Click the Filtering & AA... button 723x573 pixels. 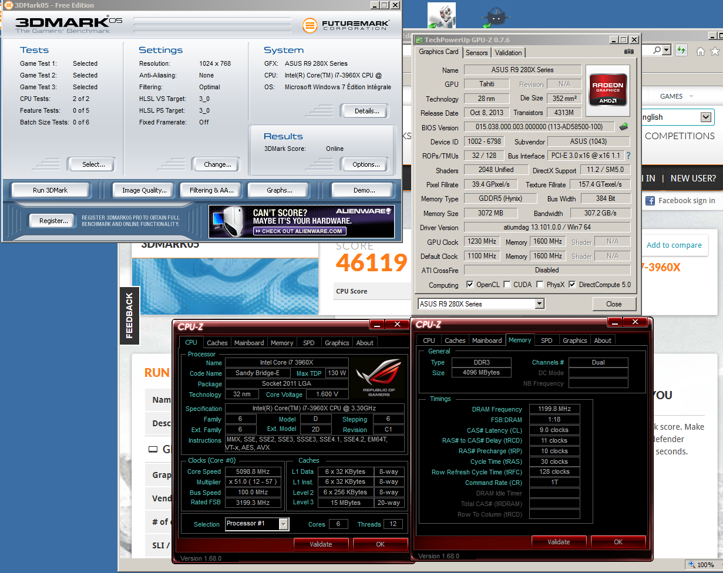click(211, 190)
